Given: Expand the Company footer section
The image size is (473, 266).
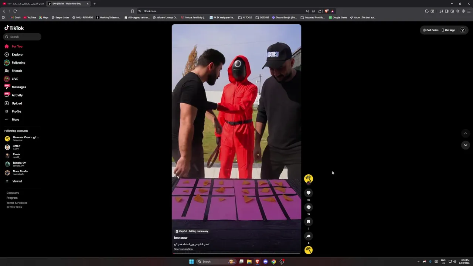Looking at the screenshot, I should tap(13, 193).
